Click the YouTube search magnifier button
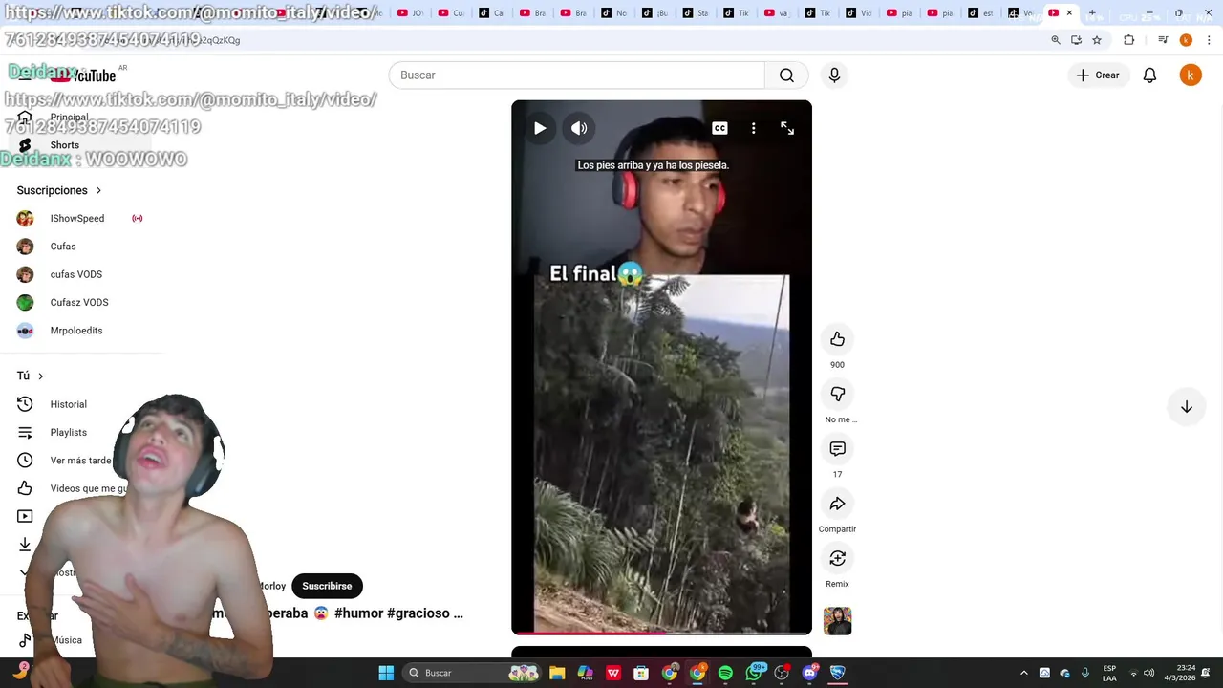1223x688 pixels. click(x=786, y=75)
